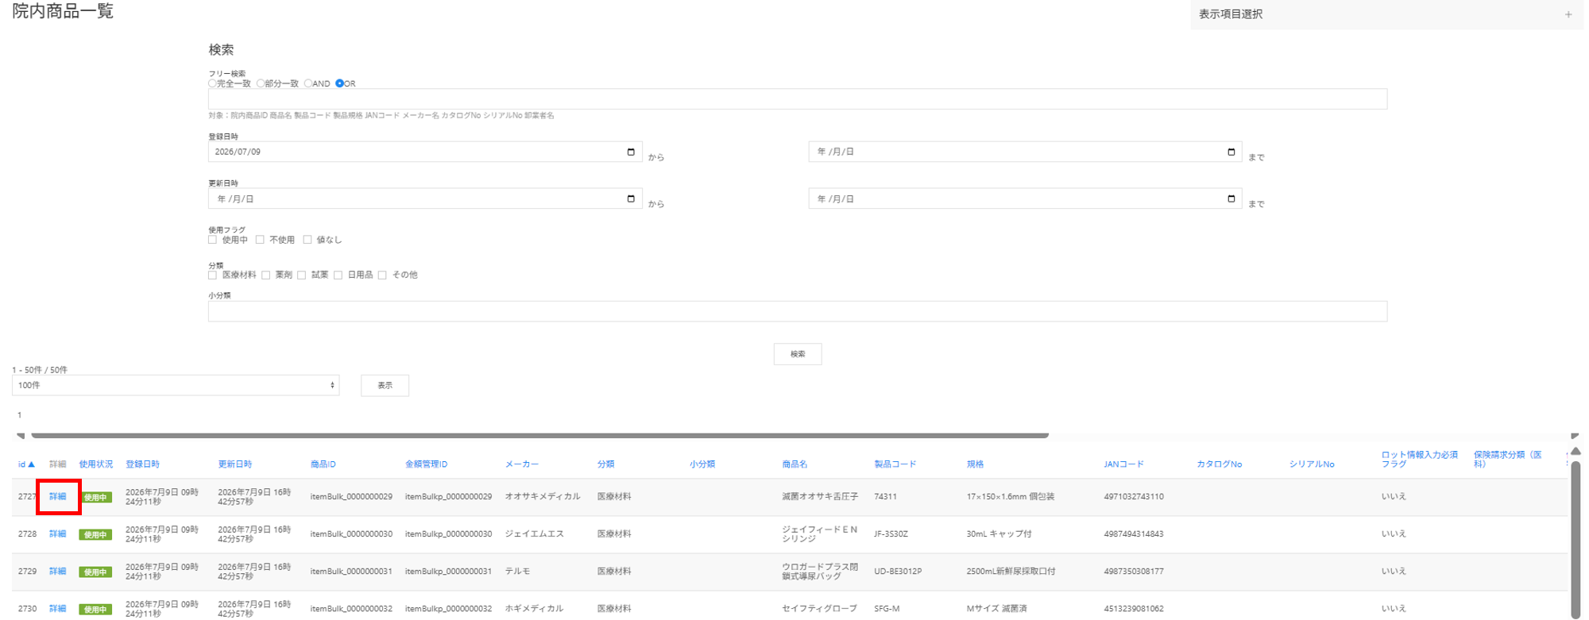The height and width of the screenshot is (620, 1589).
Task: Click JAN code 4987494314843
Action: (1134, 534)
